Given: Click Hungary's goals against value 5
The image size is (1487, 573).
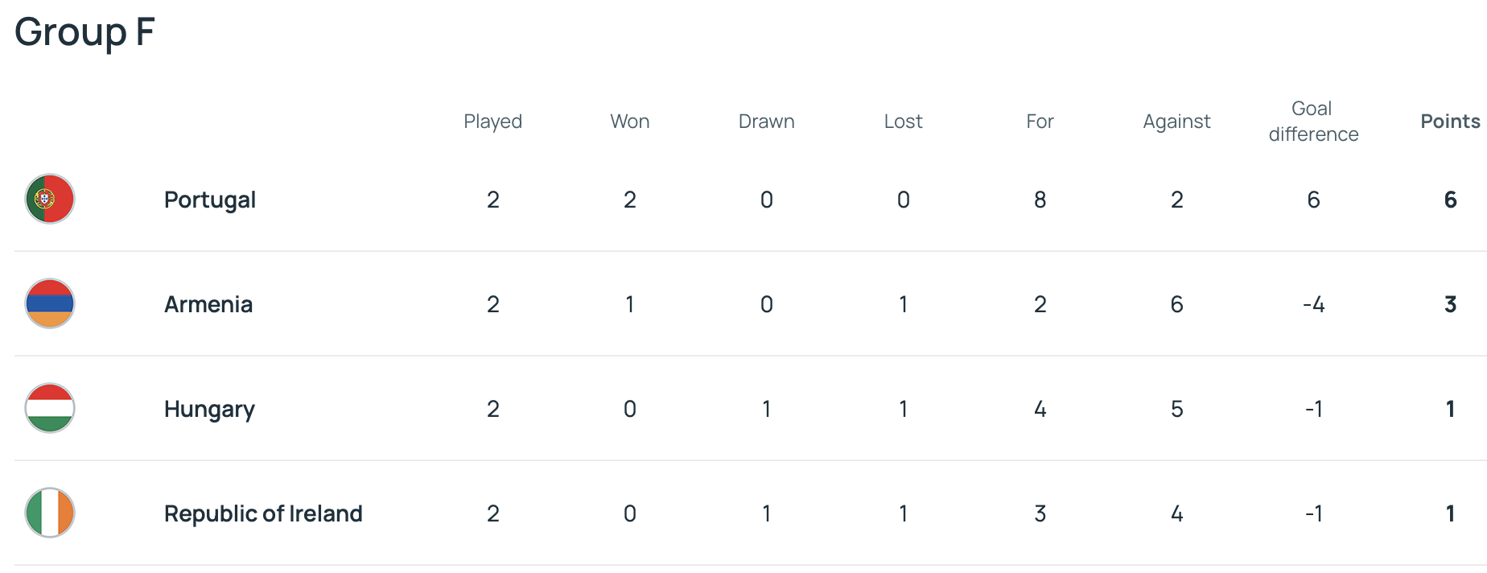Looking at the screenshot, I should click(1176, 409).
